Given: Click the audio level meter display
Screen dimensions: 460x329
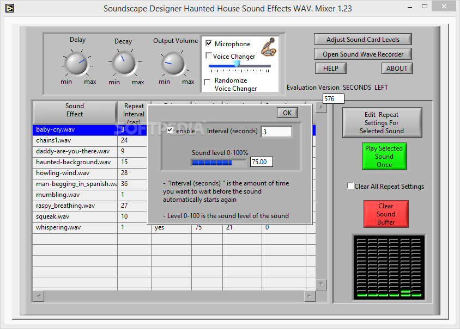Looking at the screenshot, I should (389, 268).
